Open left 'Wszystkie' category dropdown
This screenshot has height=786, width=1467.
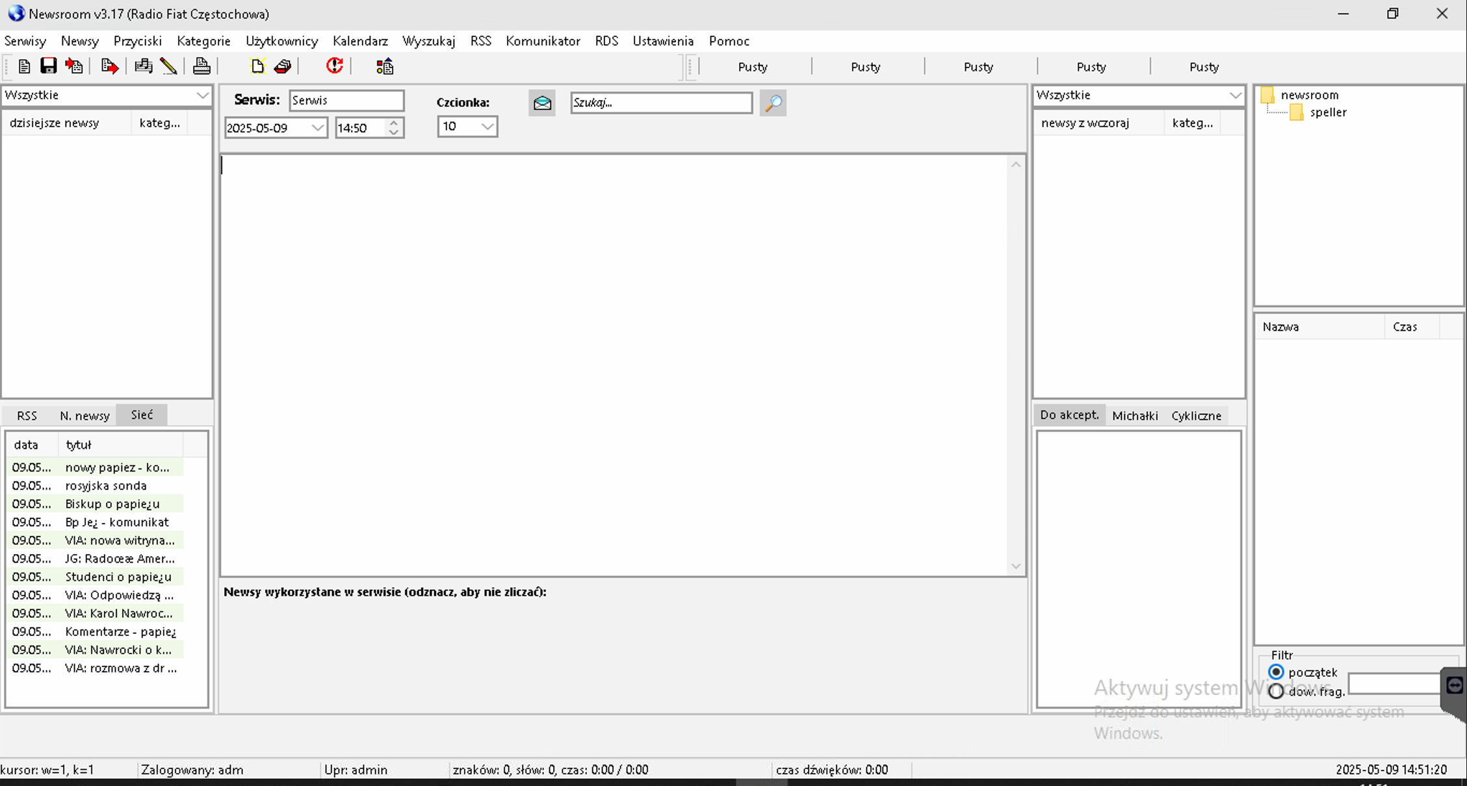[x=202, y=95]
